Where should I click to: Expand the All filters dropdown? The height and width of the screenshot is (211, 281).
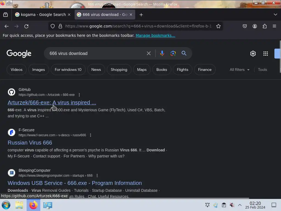pos(239,70)
